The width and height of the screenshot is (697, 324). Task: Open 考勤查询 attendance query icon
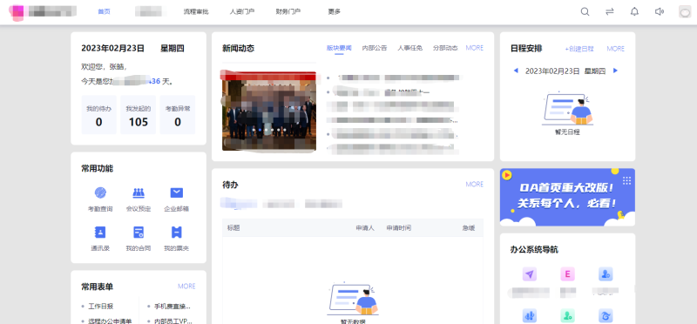(100, 192)
